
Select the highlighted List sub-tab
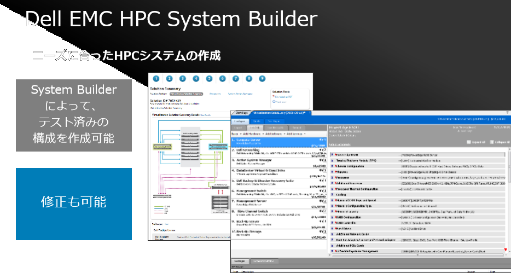pyautogui.click(x=254, y=127)
